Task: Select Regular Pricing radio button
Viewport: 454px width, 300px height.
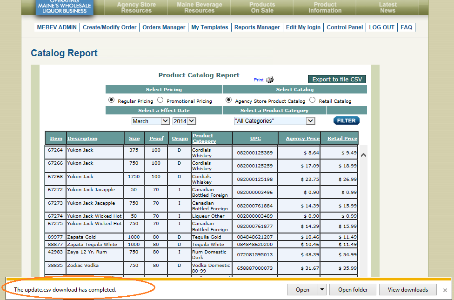Action: 111,100
